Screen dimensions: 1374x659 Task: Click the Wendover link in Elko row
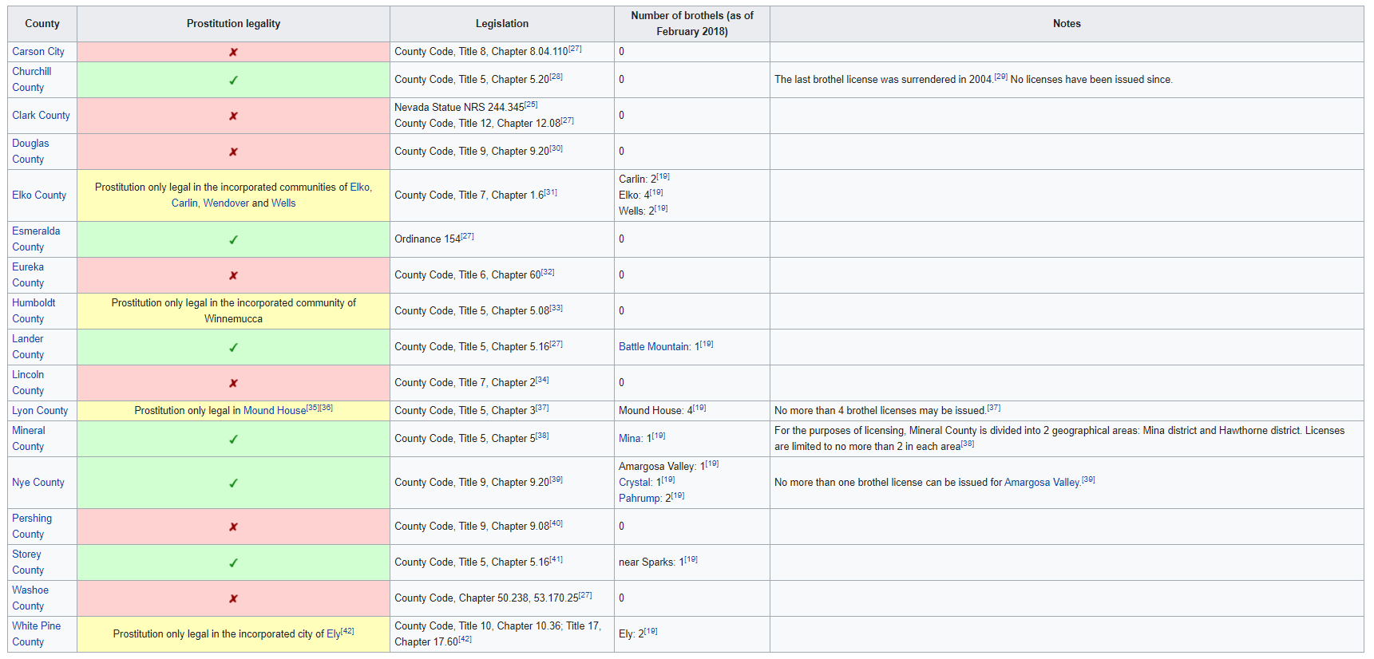click(x=226, y=203)
